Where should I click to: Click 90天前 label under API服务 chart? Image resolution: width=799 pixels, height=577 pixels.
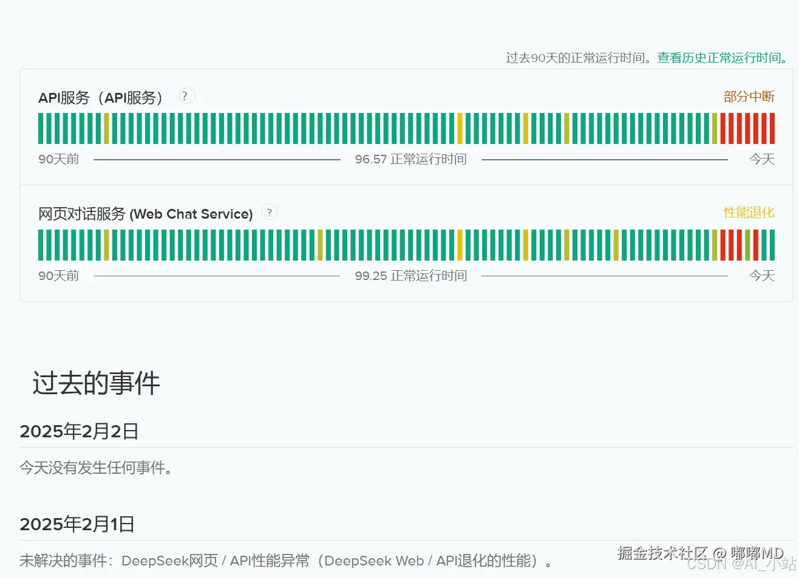coord(59,159)
